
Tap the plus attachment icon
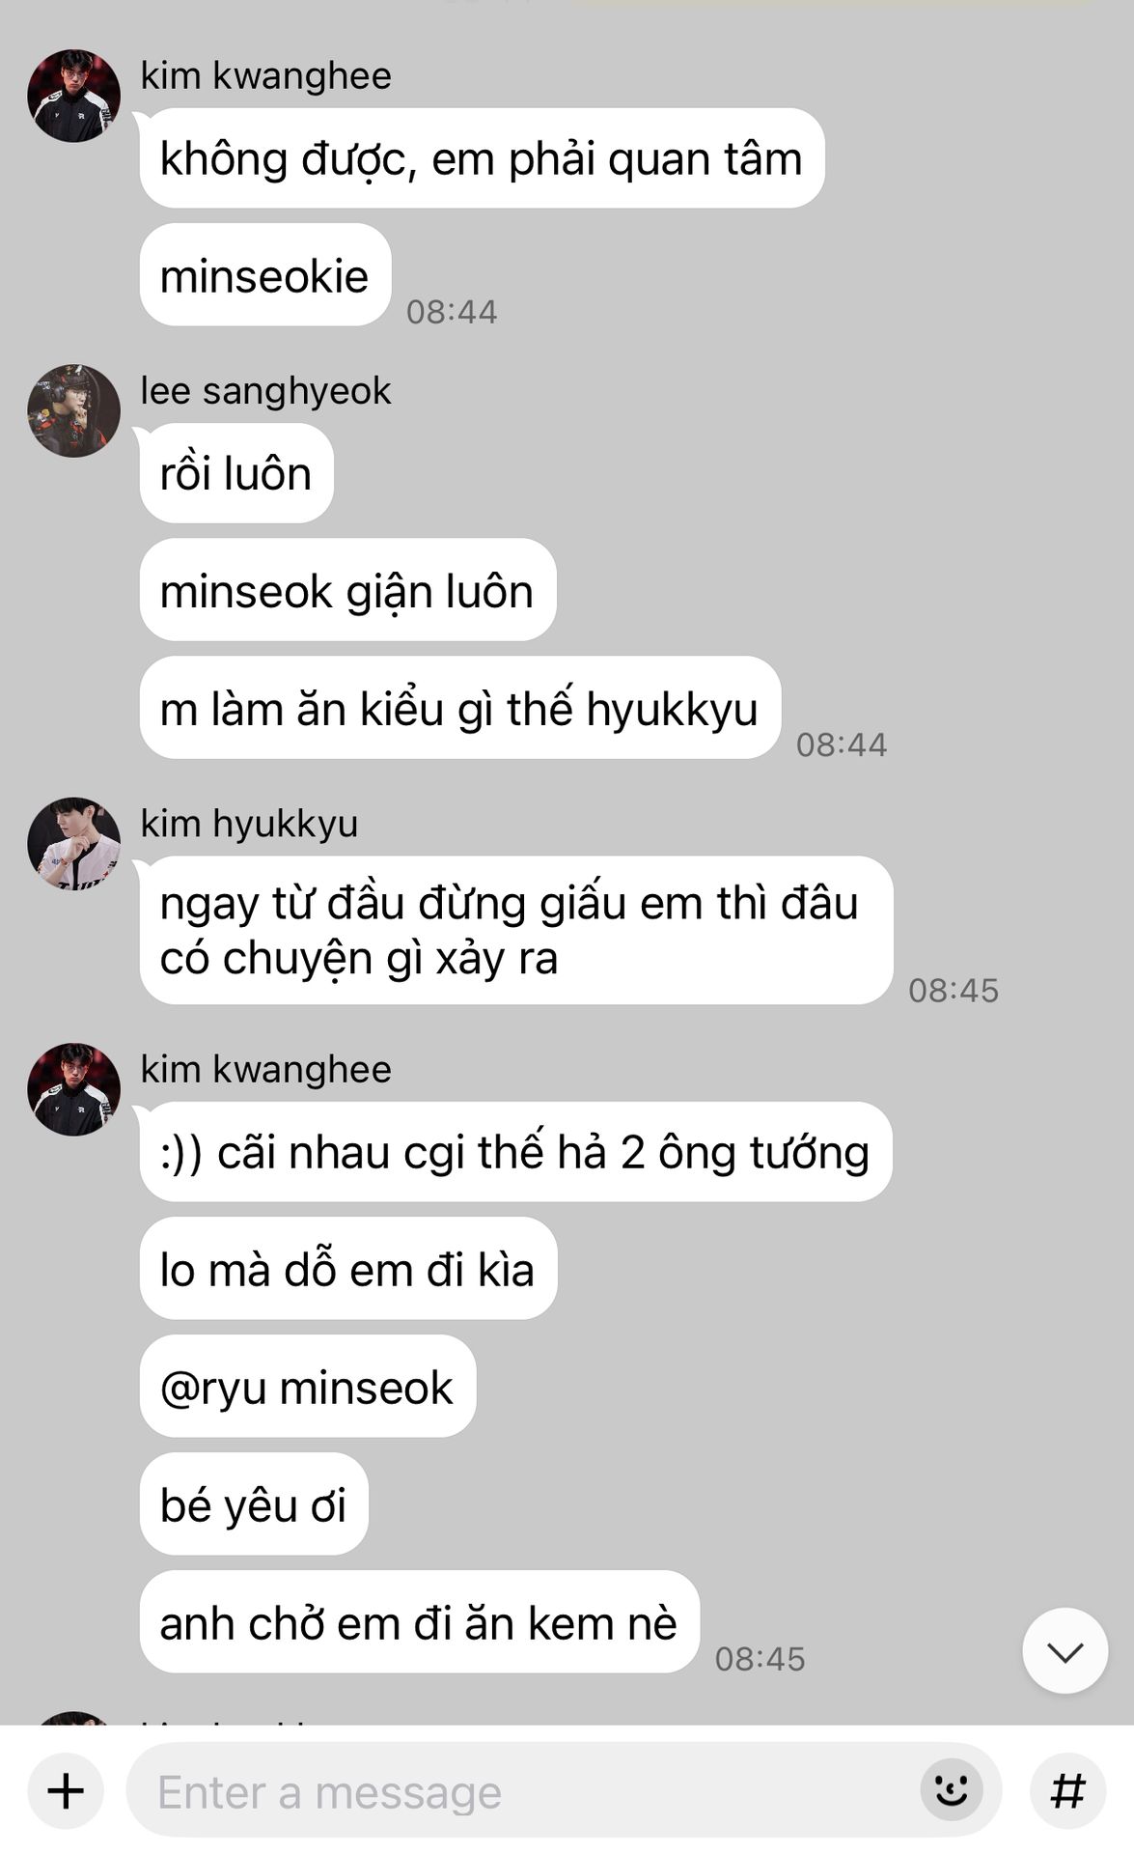click(x=66, y=1791)
